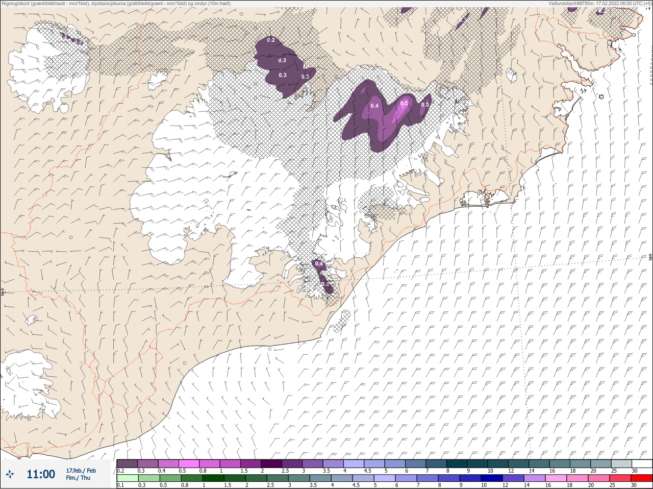This screenshot has height=489, width=653.
Task: Select the darkest purple top-row swatch at 2
Action: coord(271,463)
